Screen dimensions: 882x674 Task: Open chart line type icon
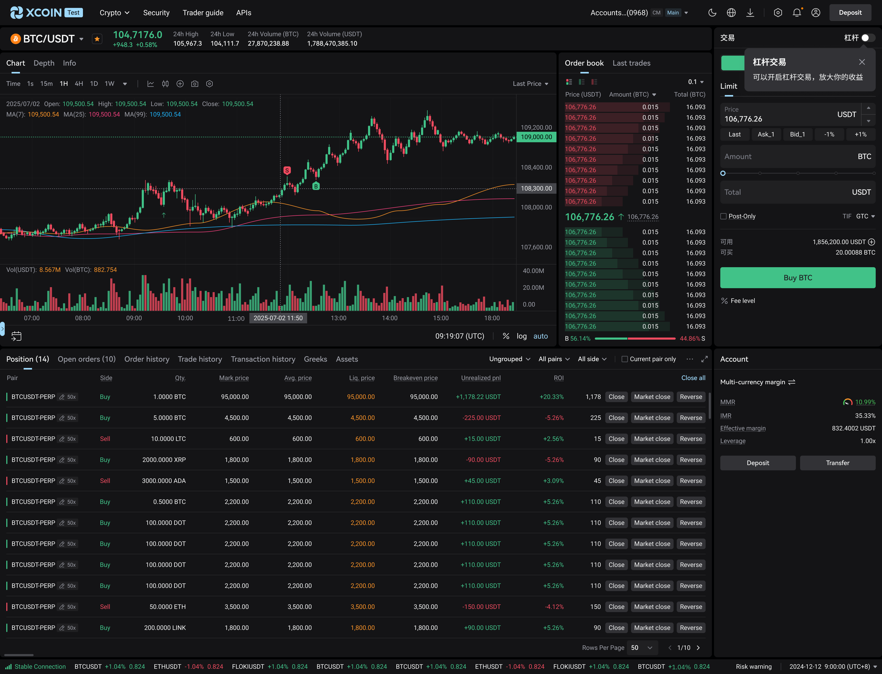click(x=150, y=84)
